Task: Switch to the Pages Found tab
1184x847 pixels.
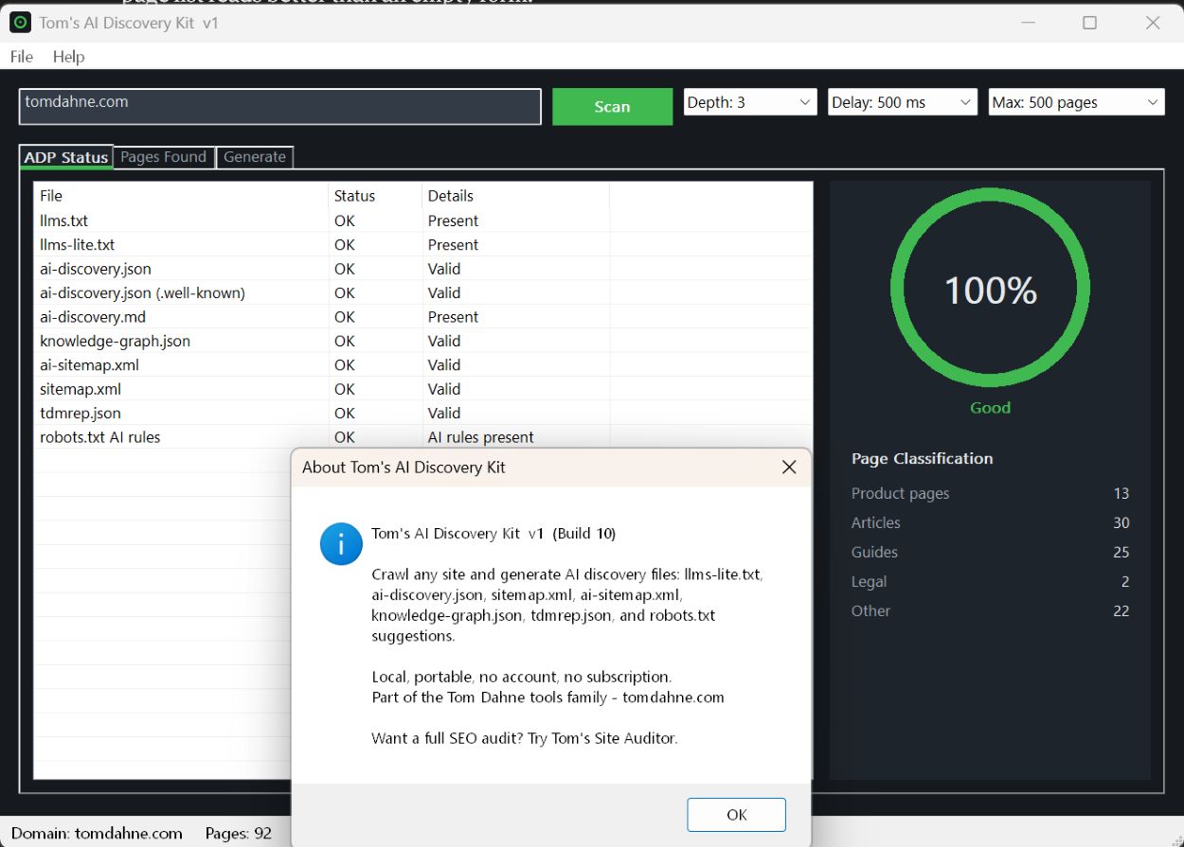Action: click(x=163, y=157)
